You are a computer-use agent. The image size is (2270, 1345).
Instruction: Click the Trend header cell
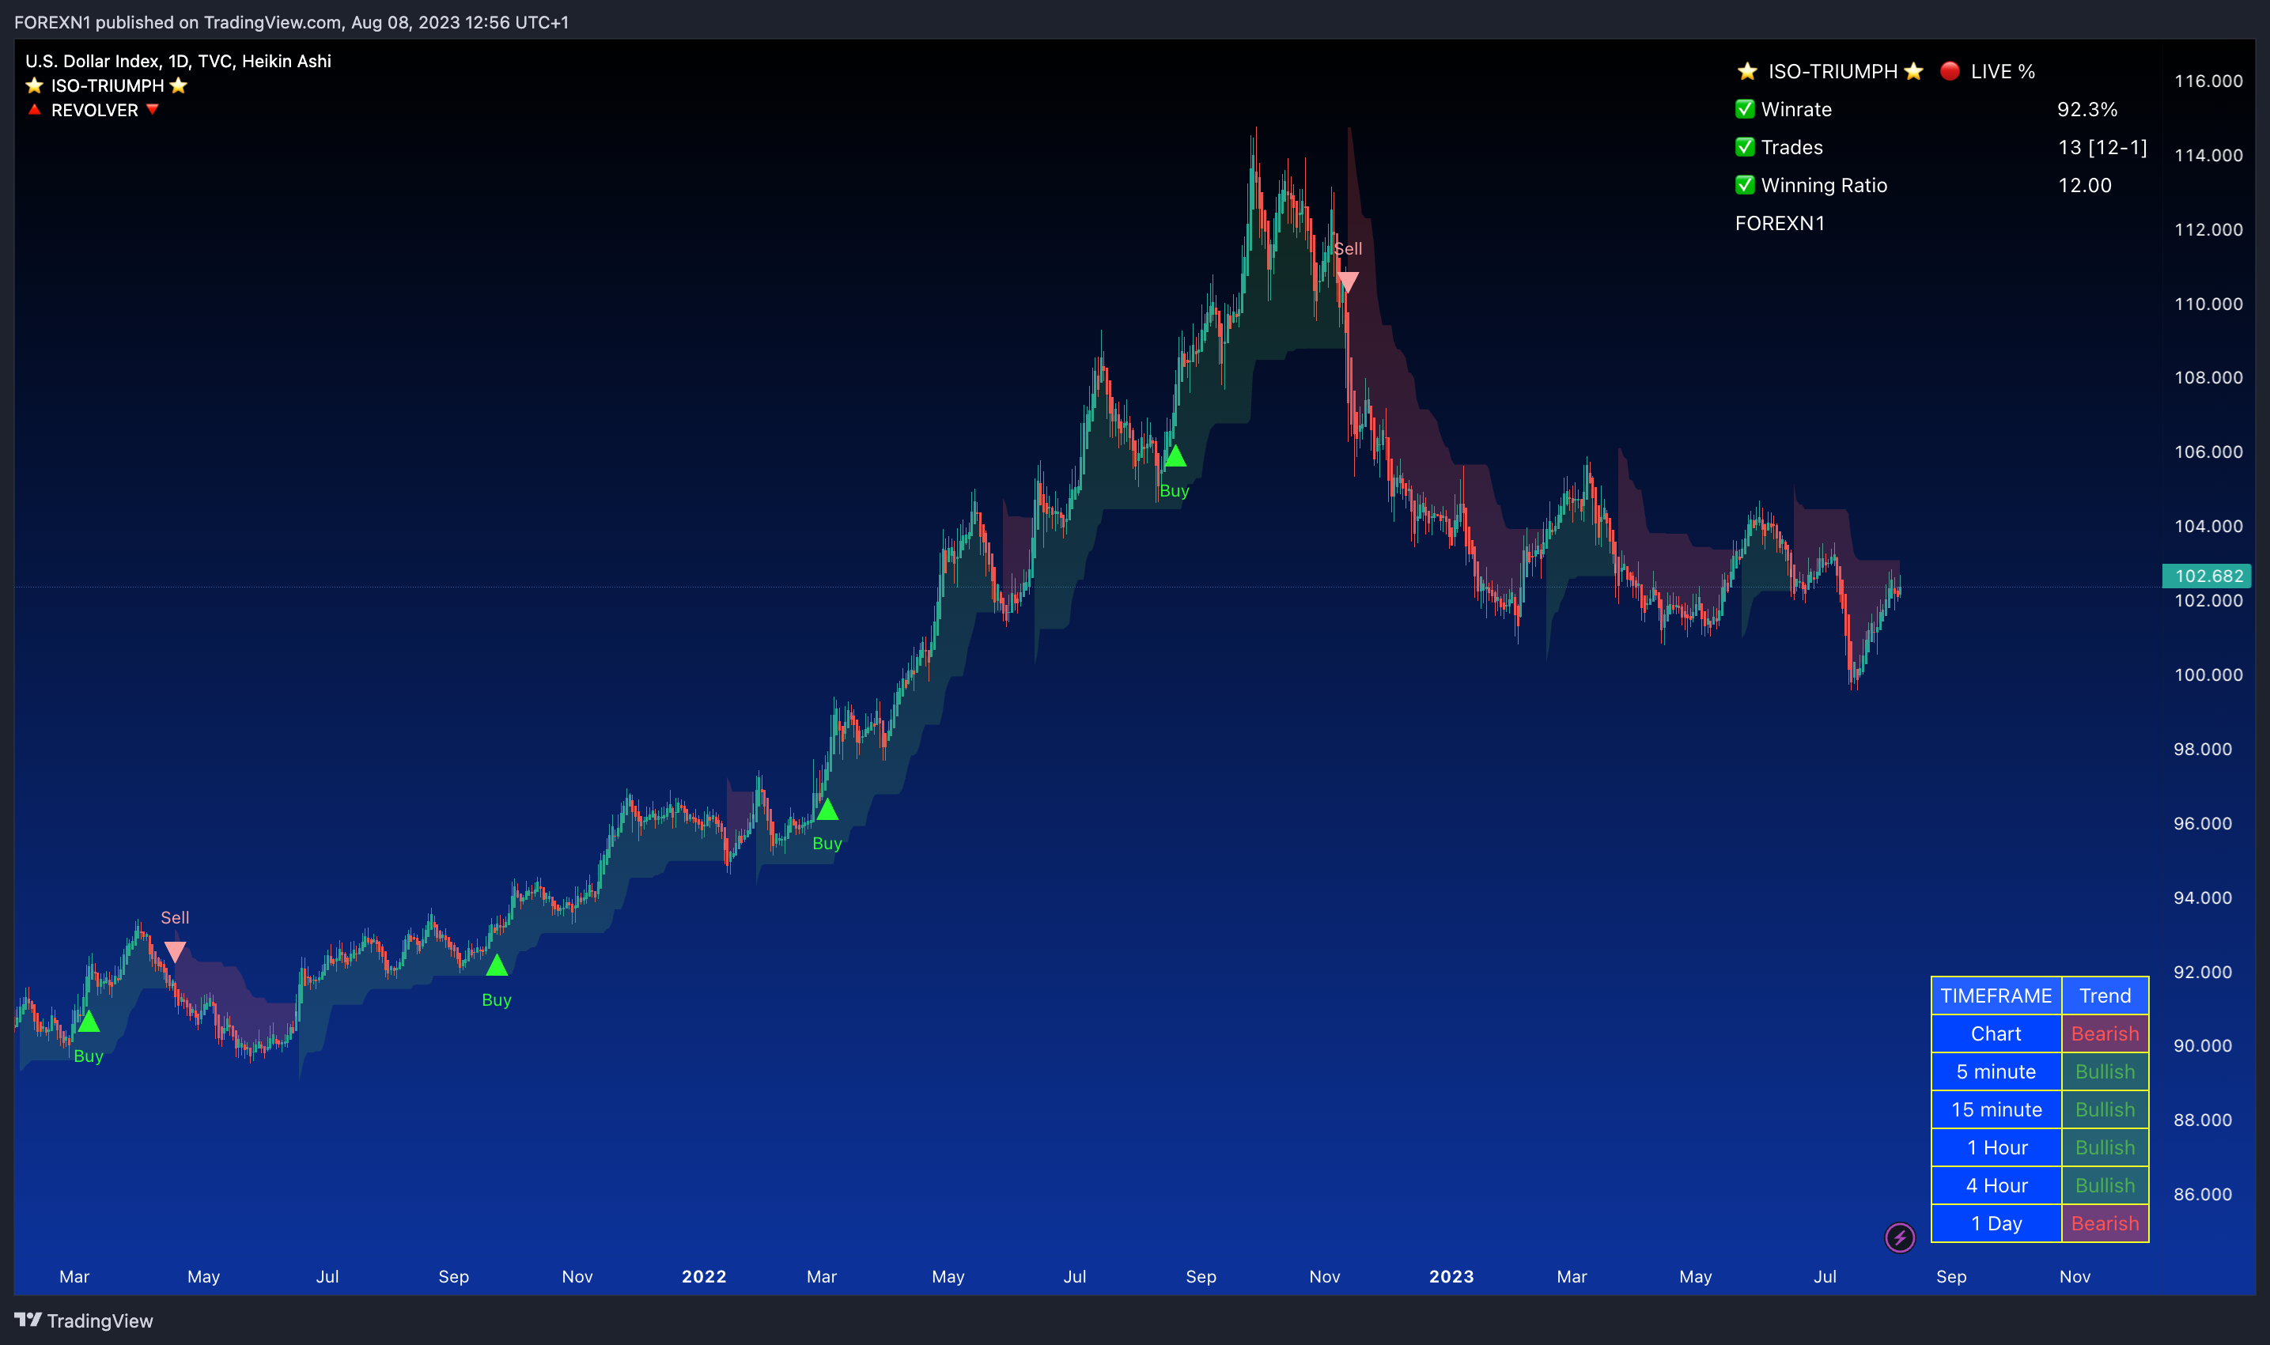[2105, 996]
